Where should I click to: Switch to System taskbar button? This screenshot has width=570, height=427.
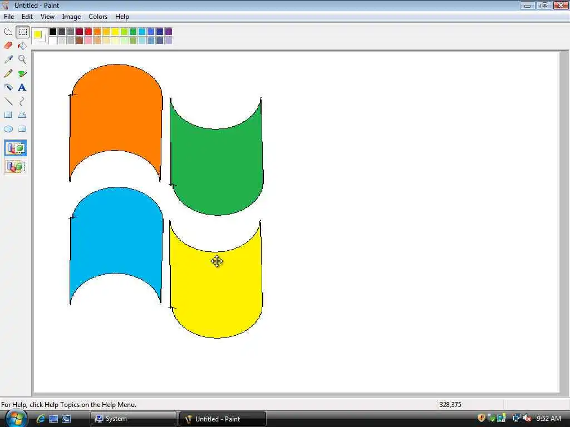point(133,419)
